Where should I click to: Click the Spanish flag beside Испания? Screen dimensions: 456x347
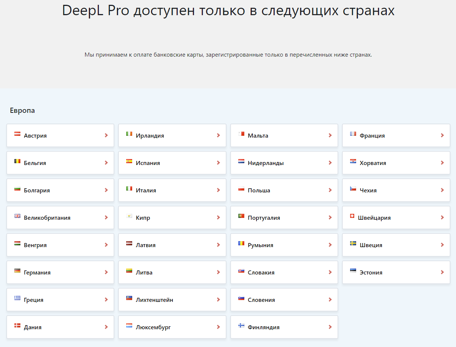tap(129, 161)
